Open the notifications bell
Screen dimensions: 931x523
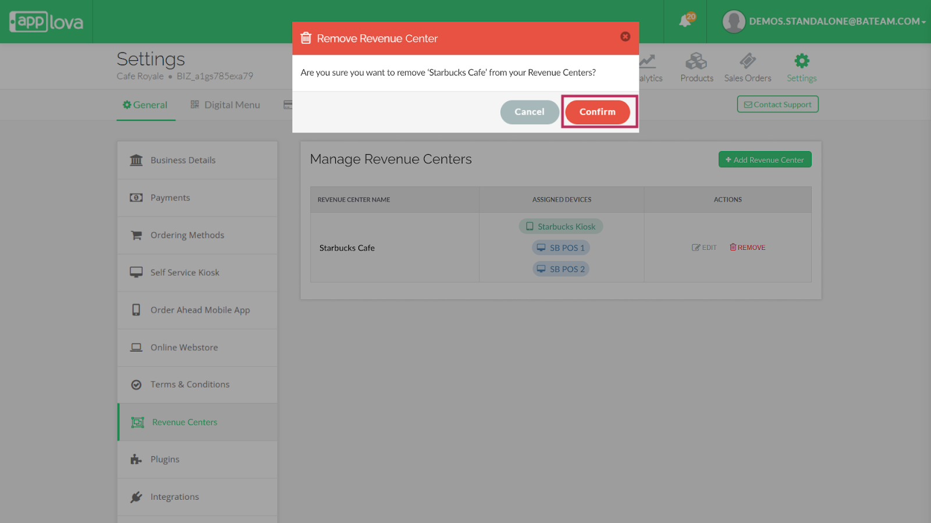coord(687,20)
